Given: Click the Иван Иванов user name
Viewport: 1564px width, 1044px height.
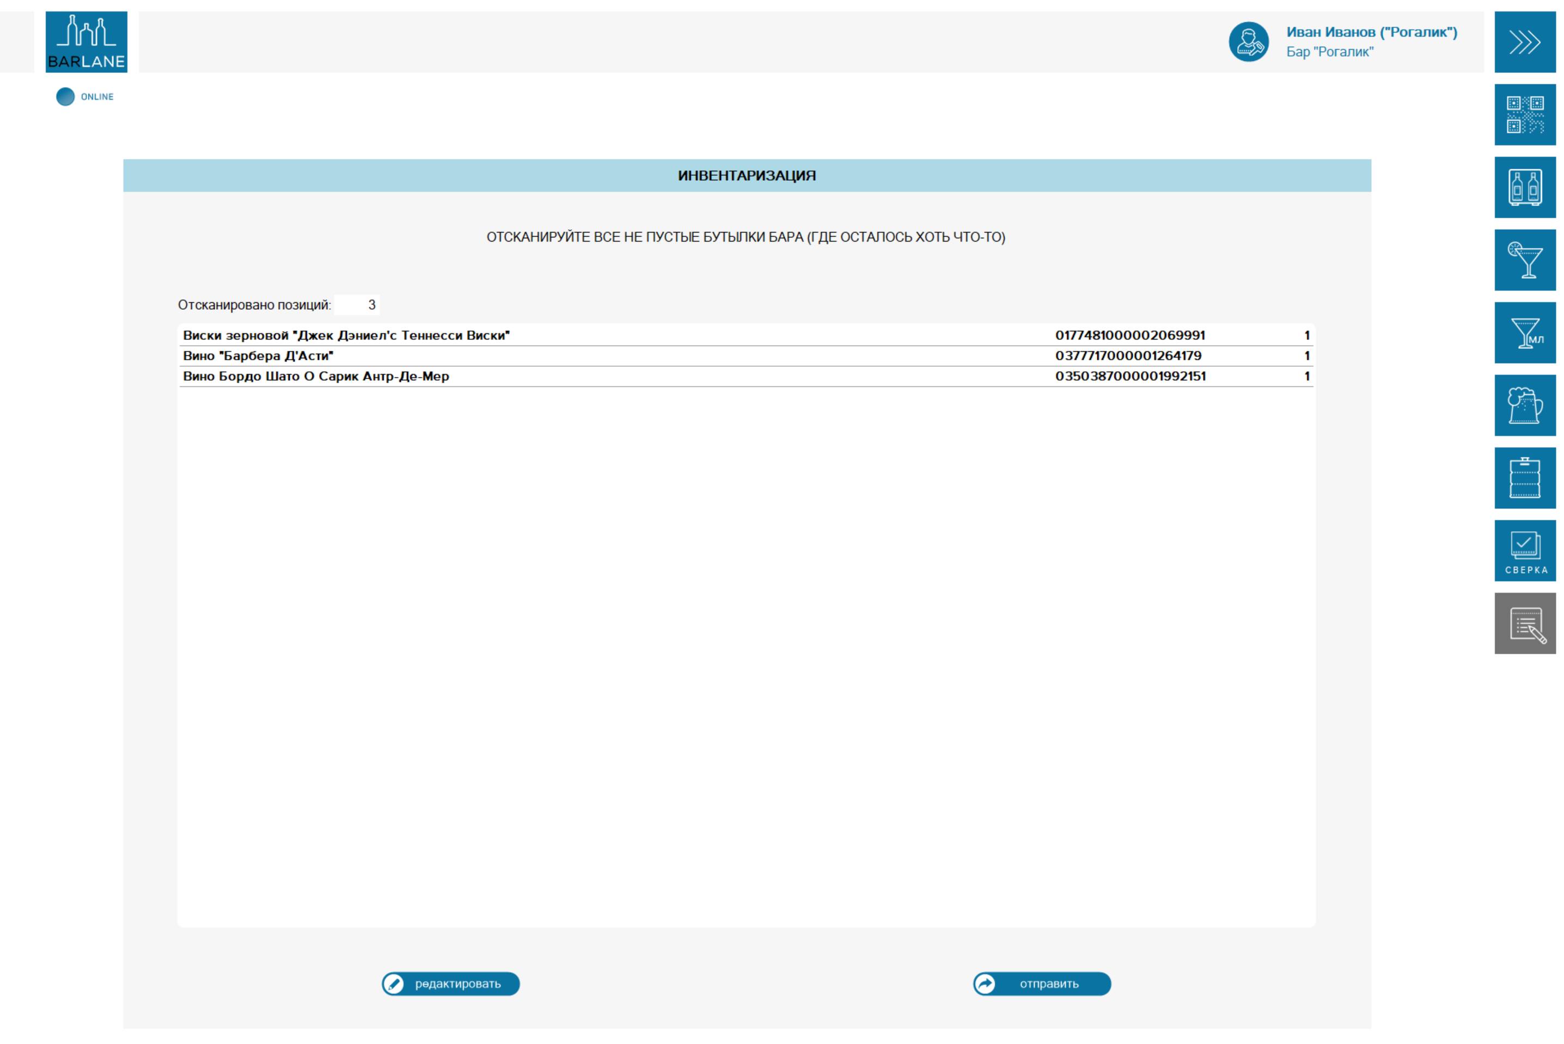Looking at the screenshot, I should [x=1371, y=32].
